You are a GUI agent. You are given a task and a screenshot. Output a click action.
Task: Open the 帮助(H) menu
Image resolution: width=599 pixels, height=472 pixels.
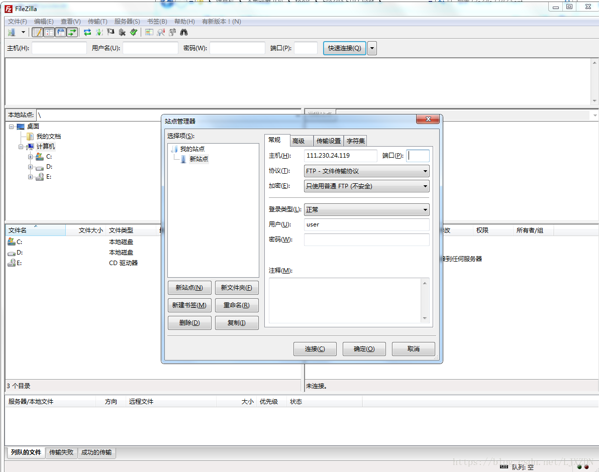(x=184, y=22)
